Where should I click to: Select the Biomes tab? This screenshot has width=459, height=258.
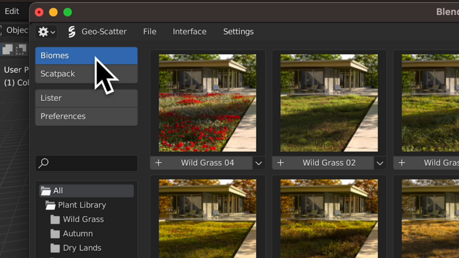(87, 56)
